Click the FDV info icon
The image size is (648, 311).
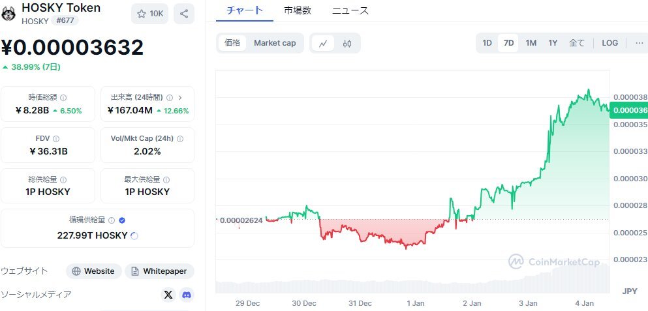tap(56, 139)
